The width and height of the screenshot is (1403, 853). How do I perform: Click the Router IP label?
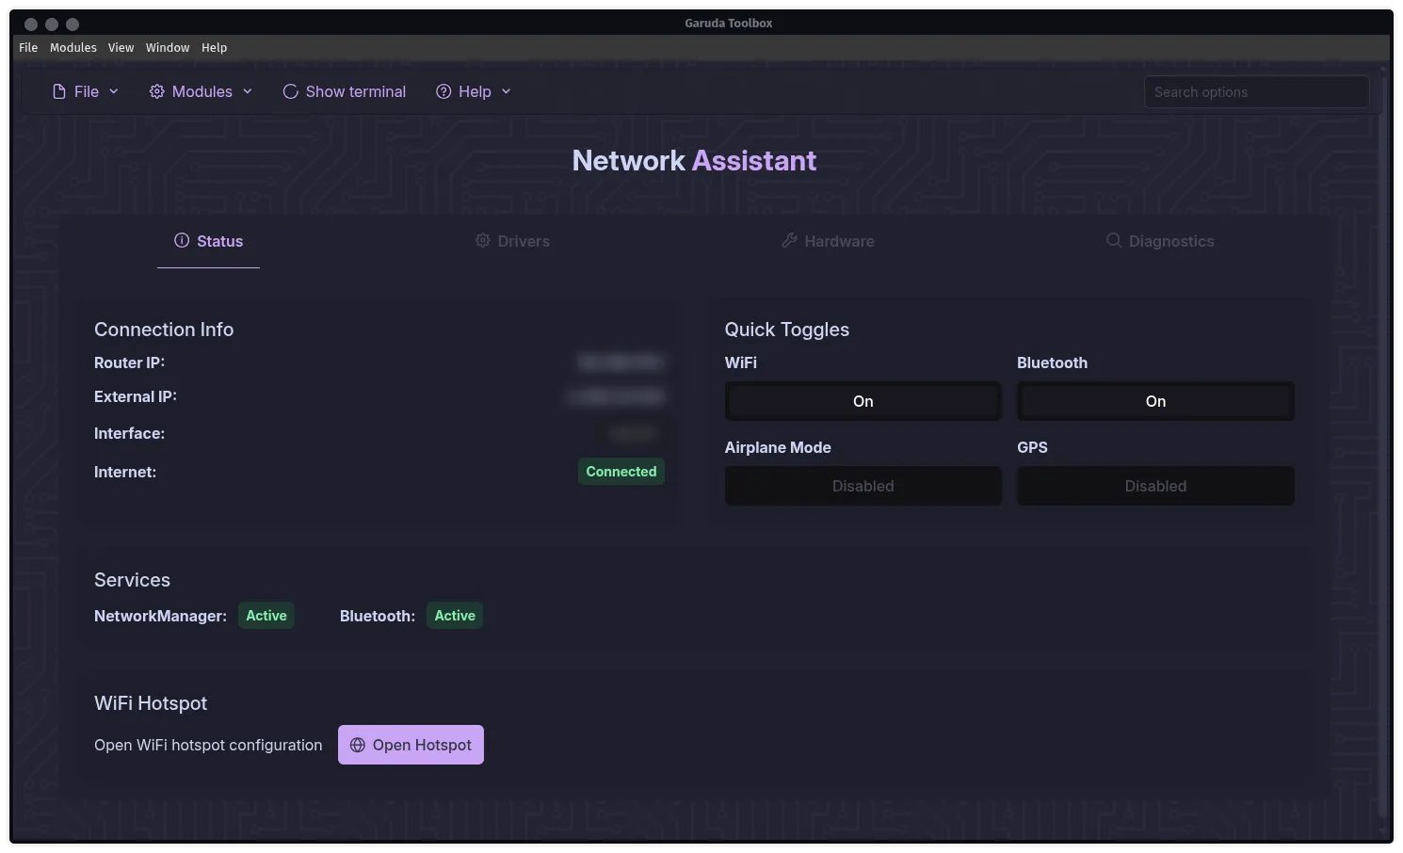[129, 362]
